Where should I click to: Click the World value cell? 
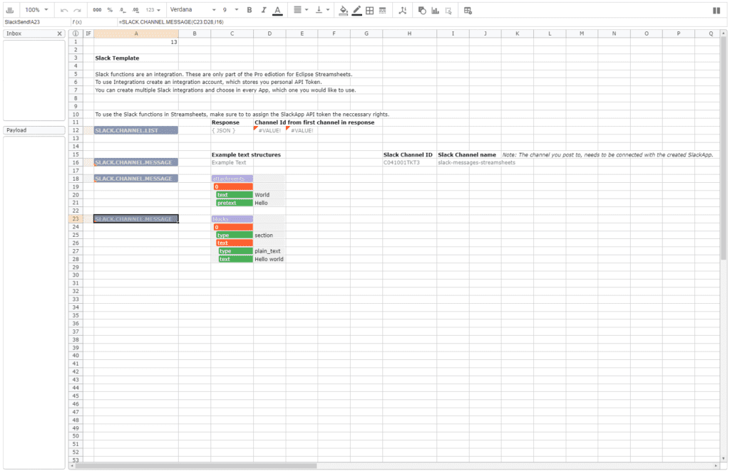coord(269,195)
